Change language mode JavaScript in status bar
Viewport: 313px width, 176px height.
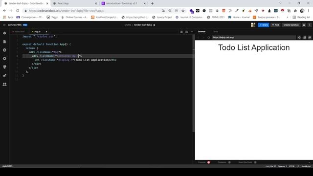306,166
